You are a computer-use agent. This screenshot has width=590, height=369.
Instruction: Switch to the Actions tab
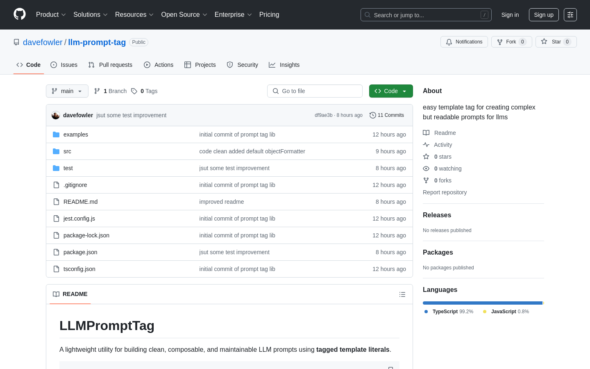click(x=159, y=65)
